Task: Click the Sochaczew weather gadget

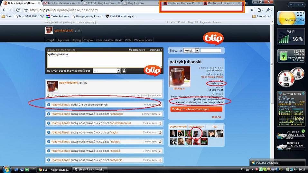Action: (x=291, y=18)
